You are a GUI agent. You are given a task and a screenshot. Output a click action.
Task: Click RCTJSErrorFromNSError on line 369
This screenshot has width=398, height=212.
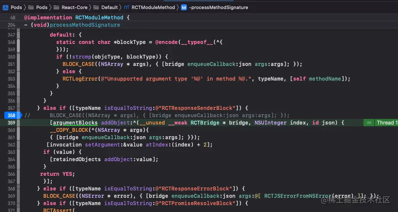[x=298, y=196]
